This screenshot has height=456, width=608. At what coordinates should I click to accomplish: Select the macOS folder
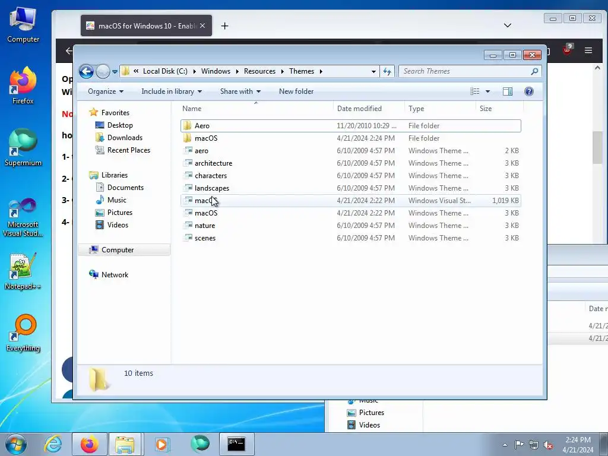[350, 138]
